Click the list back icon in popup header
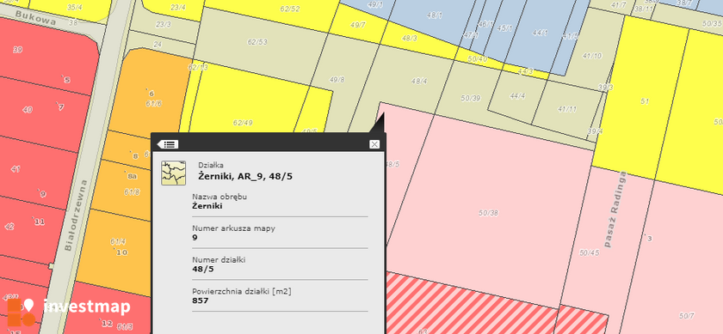The height and width of the screenshot is (334, 723). [x=167, y=144]
